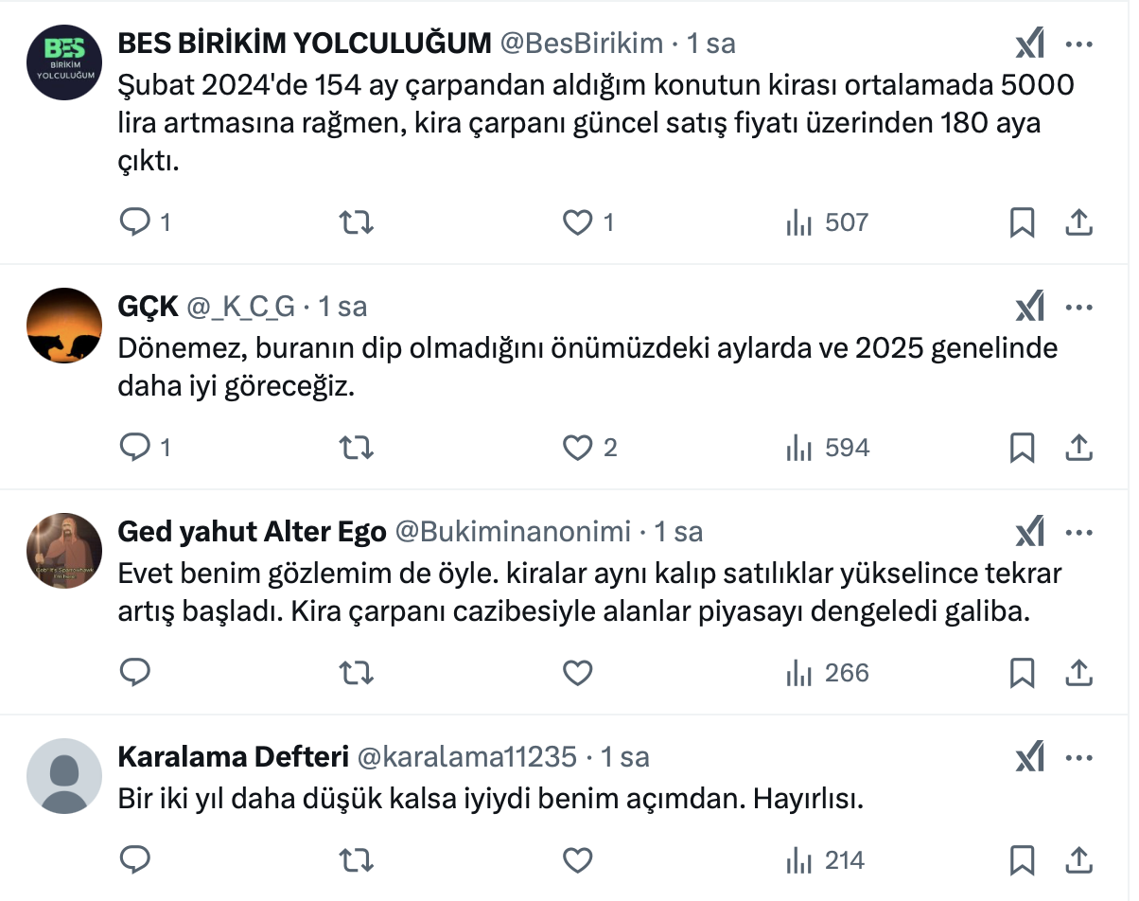Open the @BesBirikim profile handle
The image size is (1139, 901).
[x=581, y=44]
